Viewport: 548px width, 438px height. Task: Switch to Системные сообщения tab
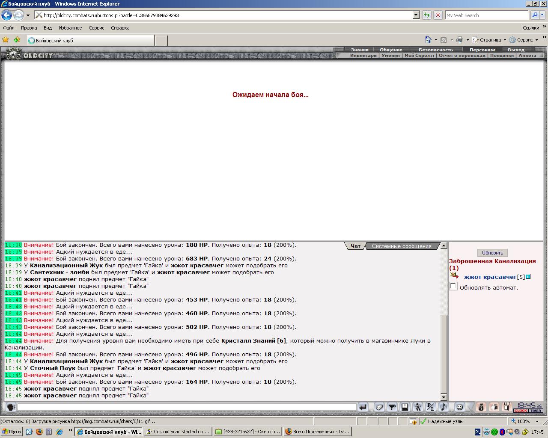pyautogui.click(x=401, y=246)
